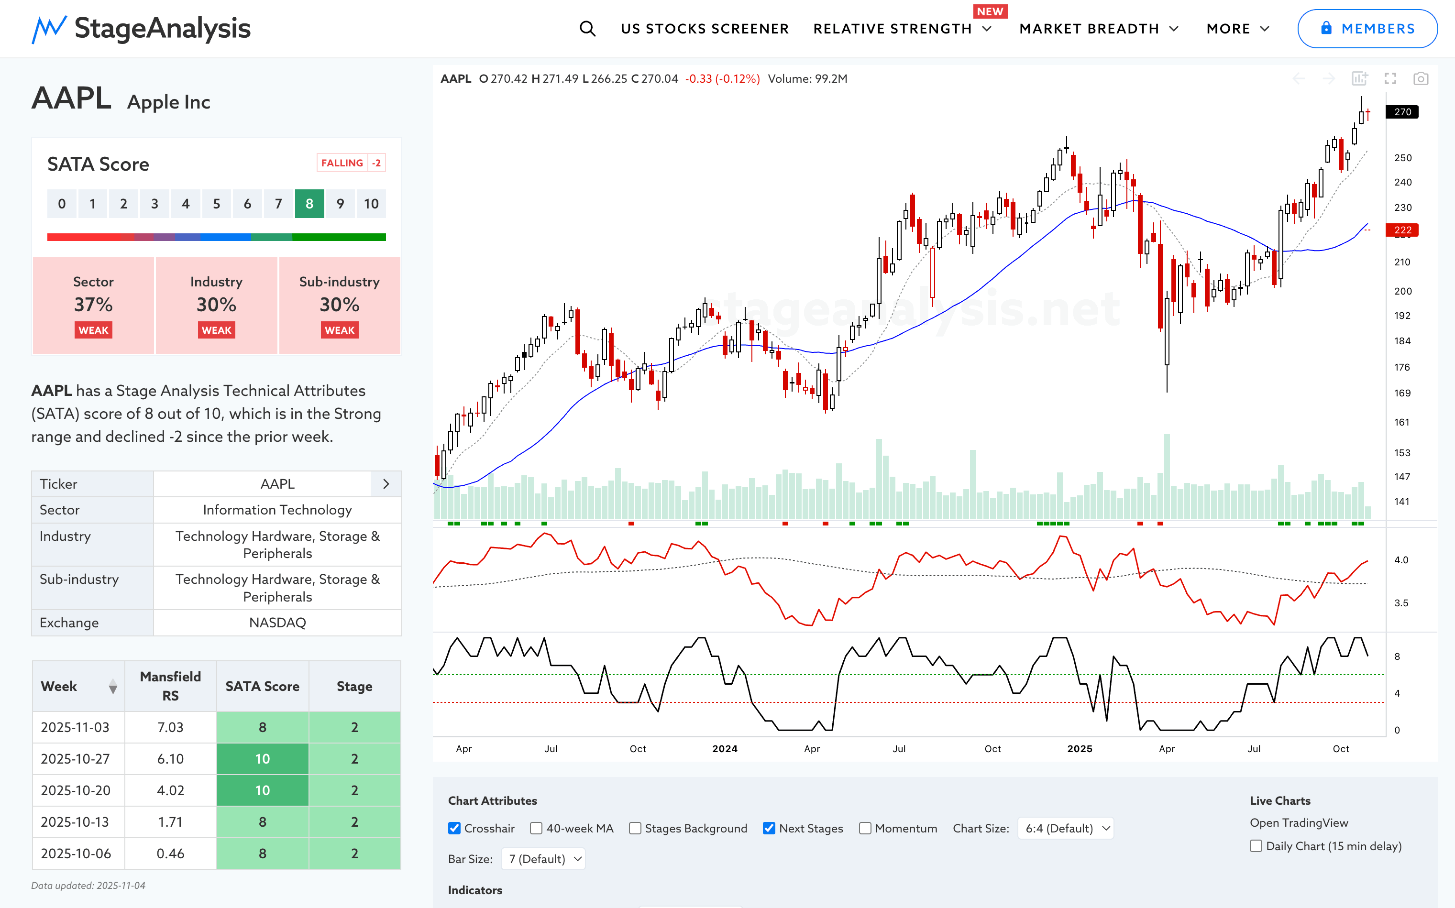Screen dimensions: 1455x908
Task: Go to next chart with right arrow
Action: (x=1329, y=79)
